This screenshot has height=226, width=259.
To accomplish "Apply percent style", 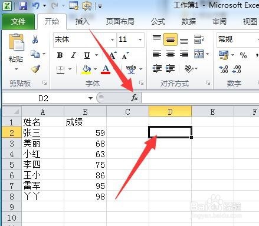I will 243,55.
